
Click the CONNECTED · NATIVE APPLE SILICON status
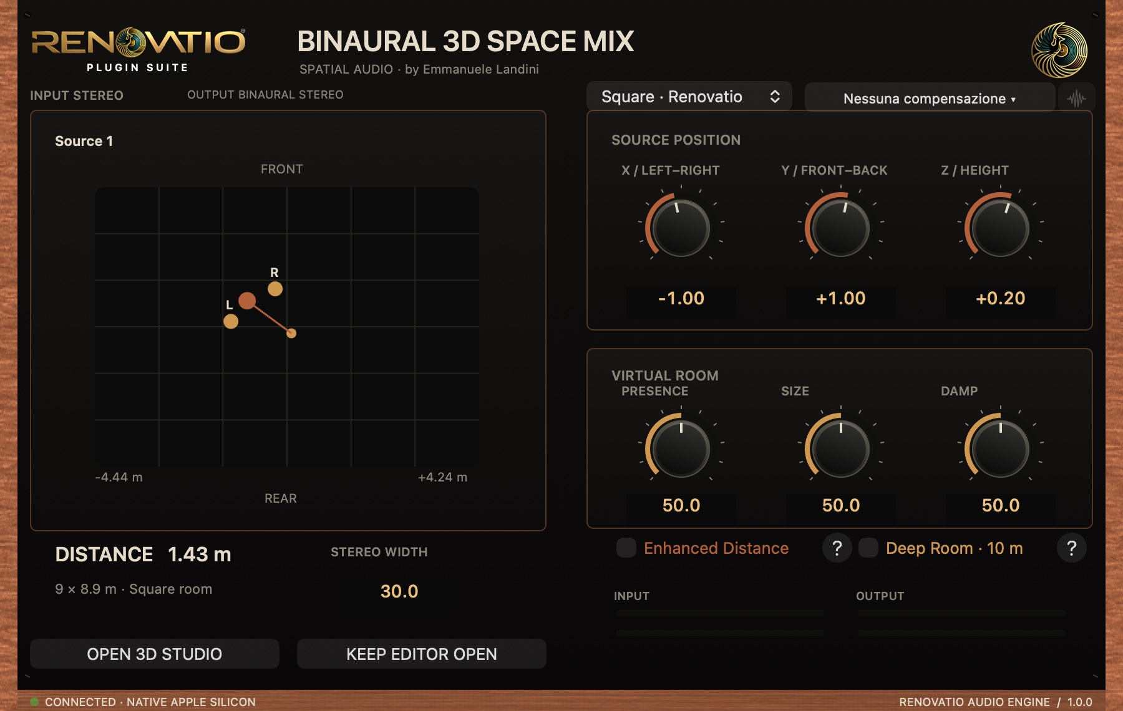coord(150,702)
